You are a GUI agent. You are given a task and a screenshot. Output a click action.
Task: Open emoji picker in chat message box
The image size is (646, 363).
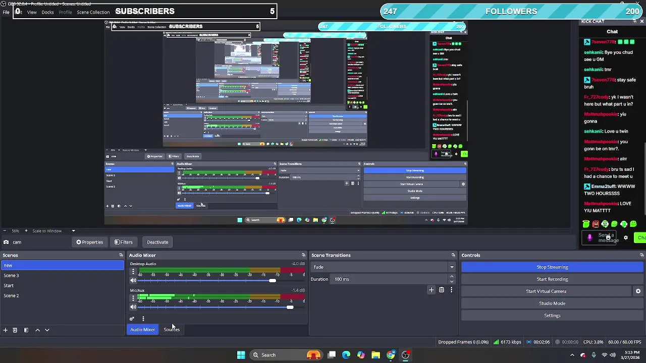click(609, 237)
